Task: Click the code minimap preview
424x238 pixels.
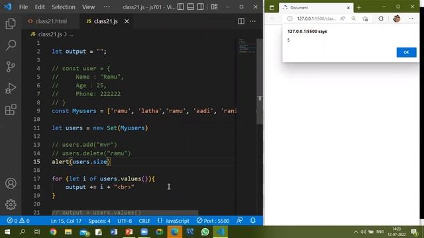Action: (246, 46)
